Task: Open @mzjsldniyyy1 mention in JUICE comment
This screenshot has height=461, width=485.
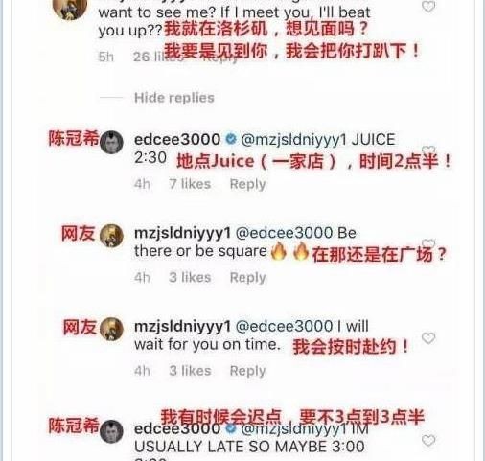Action: (x=294, y=140)
